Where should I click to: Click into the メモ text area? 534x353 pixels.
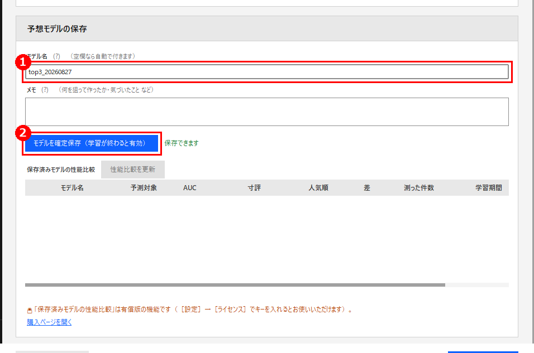(266, 112)
